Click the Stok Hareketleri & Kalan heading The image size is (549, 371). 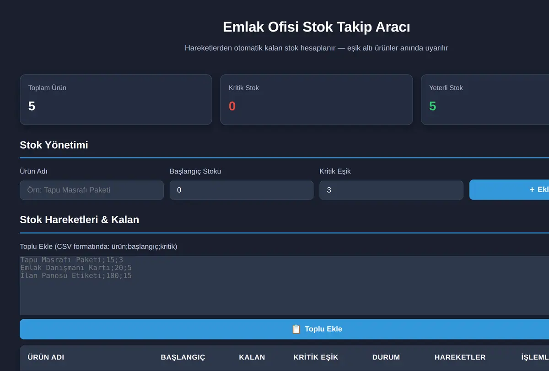79,220
